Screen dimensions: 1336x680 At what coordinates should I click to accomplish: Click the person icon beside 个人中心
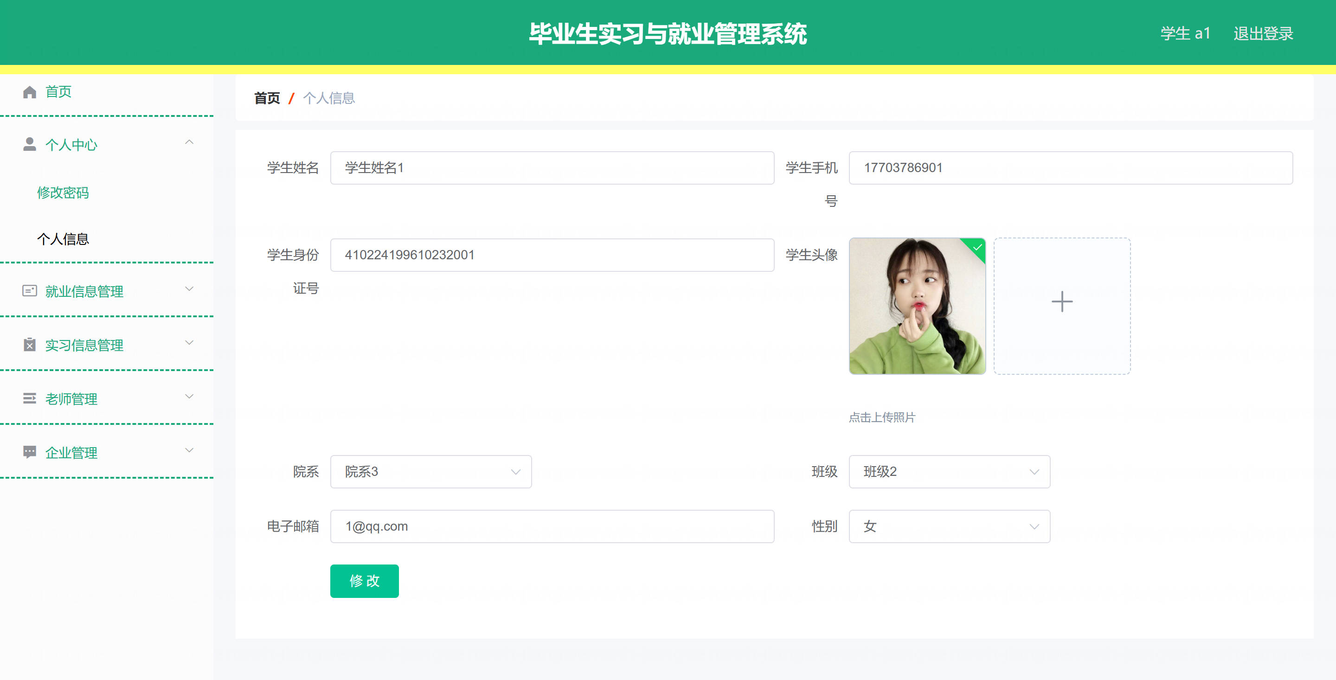point(30,145)
